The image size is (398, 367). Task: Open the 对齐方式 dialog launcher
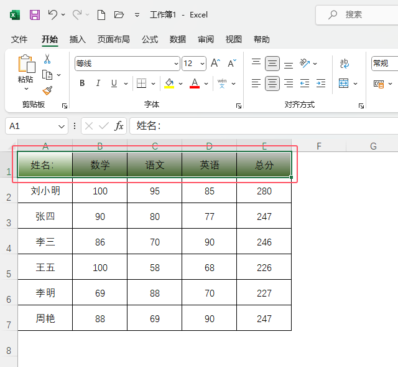[x=361, y=106]
